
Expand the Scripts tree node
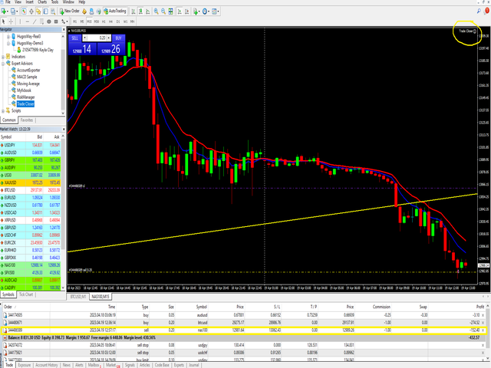tap(3, 110)
